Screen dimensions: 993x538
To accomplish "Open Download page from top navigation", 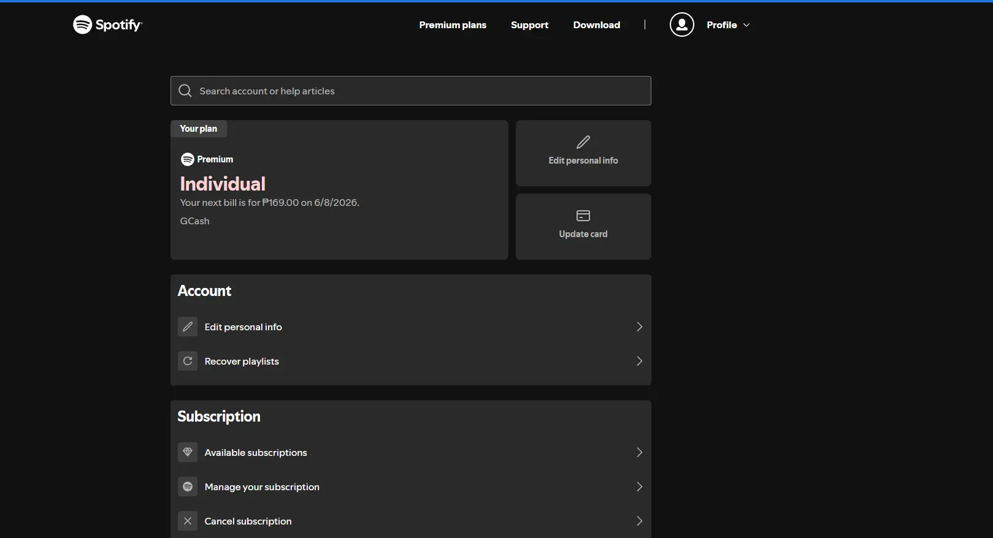I will [596, 25].
